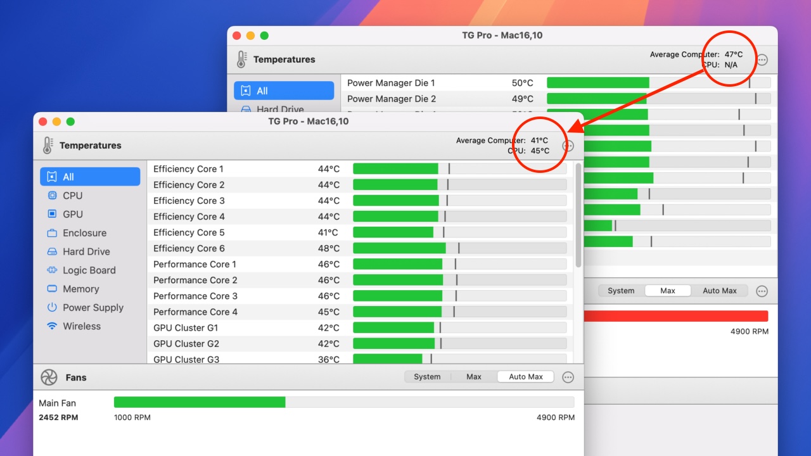Select Max fan mode in back window
The image size is (811, 456).
point(668,291)
